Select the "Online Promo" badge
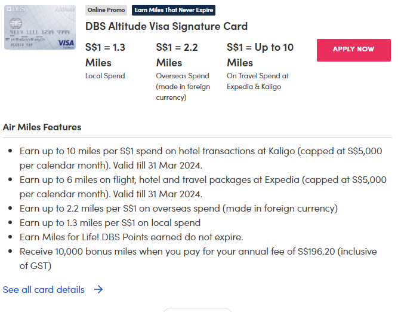Image resolution: width=398 pixels, height=312 pixels. click(x=106, y=10)
